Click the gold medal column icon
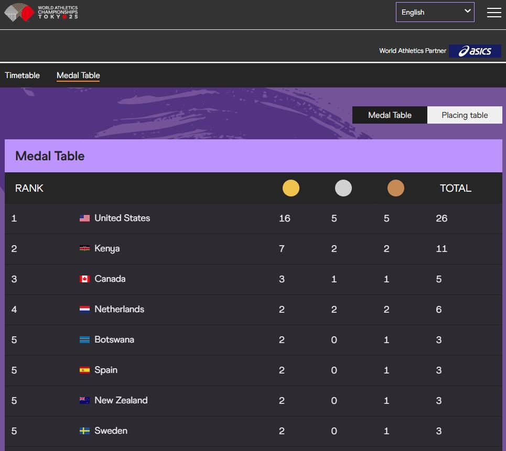This screenshot has height=451, width=506. pos(290,188)
